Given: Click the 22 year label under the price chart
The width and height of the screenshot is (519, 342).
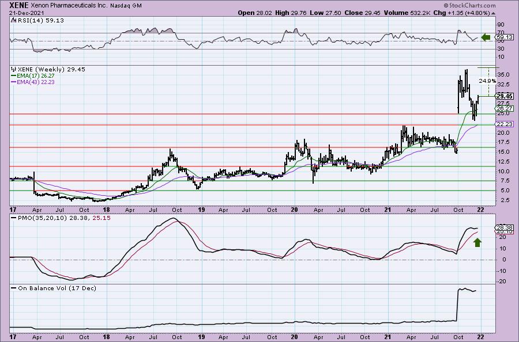Looking at the screenshot, I should 480,210.
